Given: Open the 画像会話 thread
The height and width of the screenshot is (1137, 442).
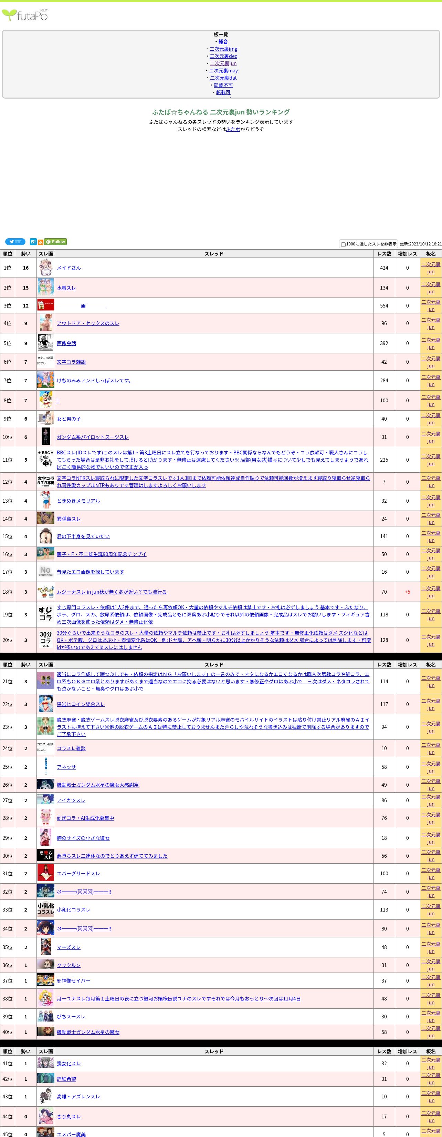Looking at the screenshot, I should (x=66, y=343).
